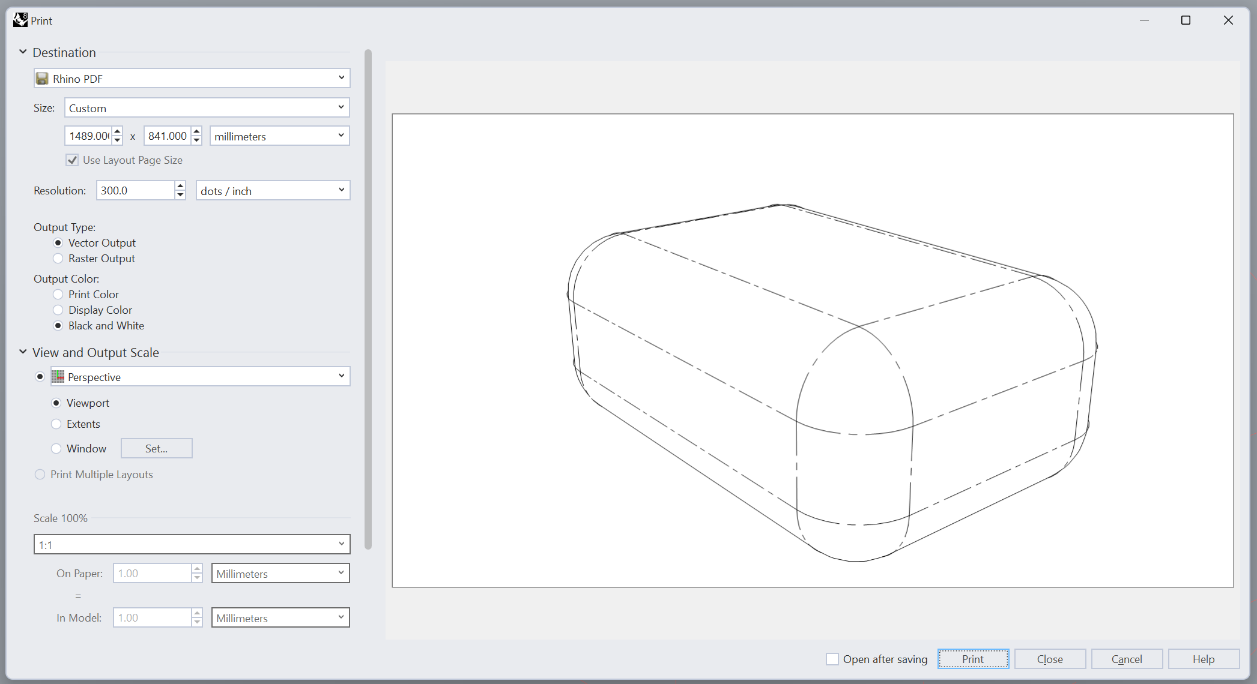The width and height of the screenshot is (1257, 684).
Task: Click the Help button
Action: tap(1203, 659)
